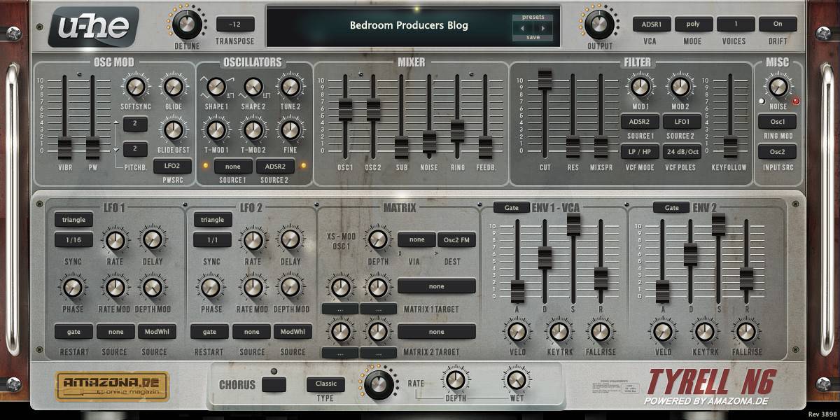Click the Transpose -12 value box
Image resolution: width=840 pixels, height=420 pixels.
tap(235, 24)
